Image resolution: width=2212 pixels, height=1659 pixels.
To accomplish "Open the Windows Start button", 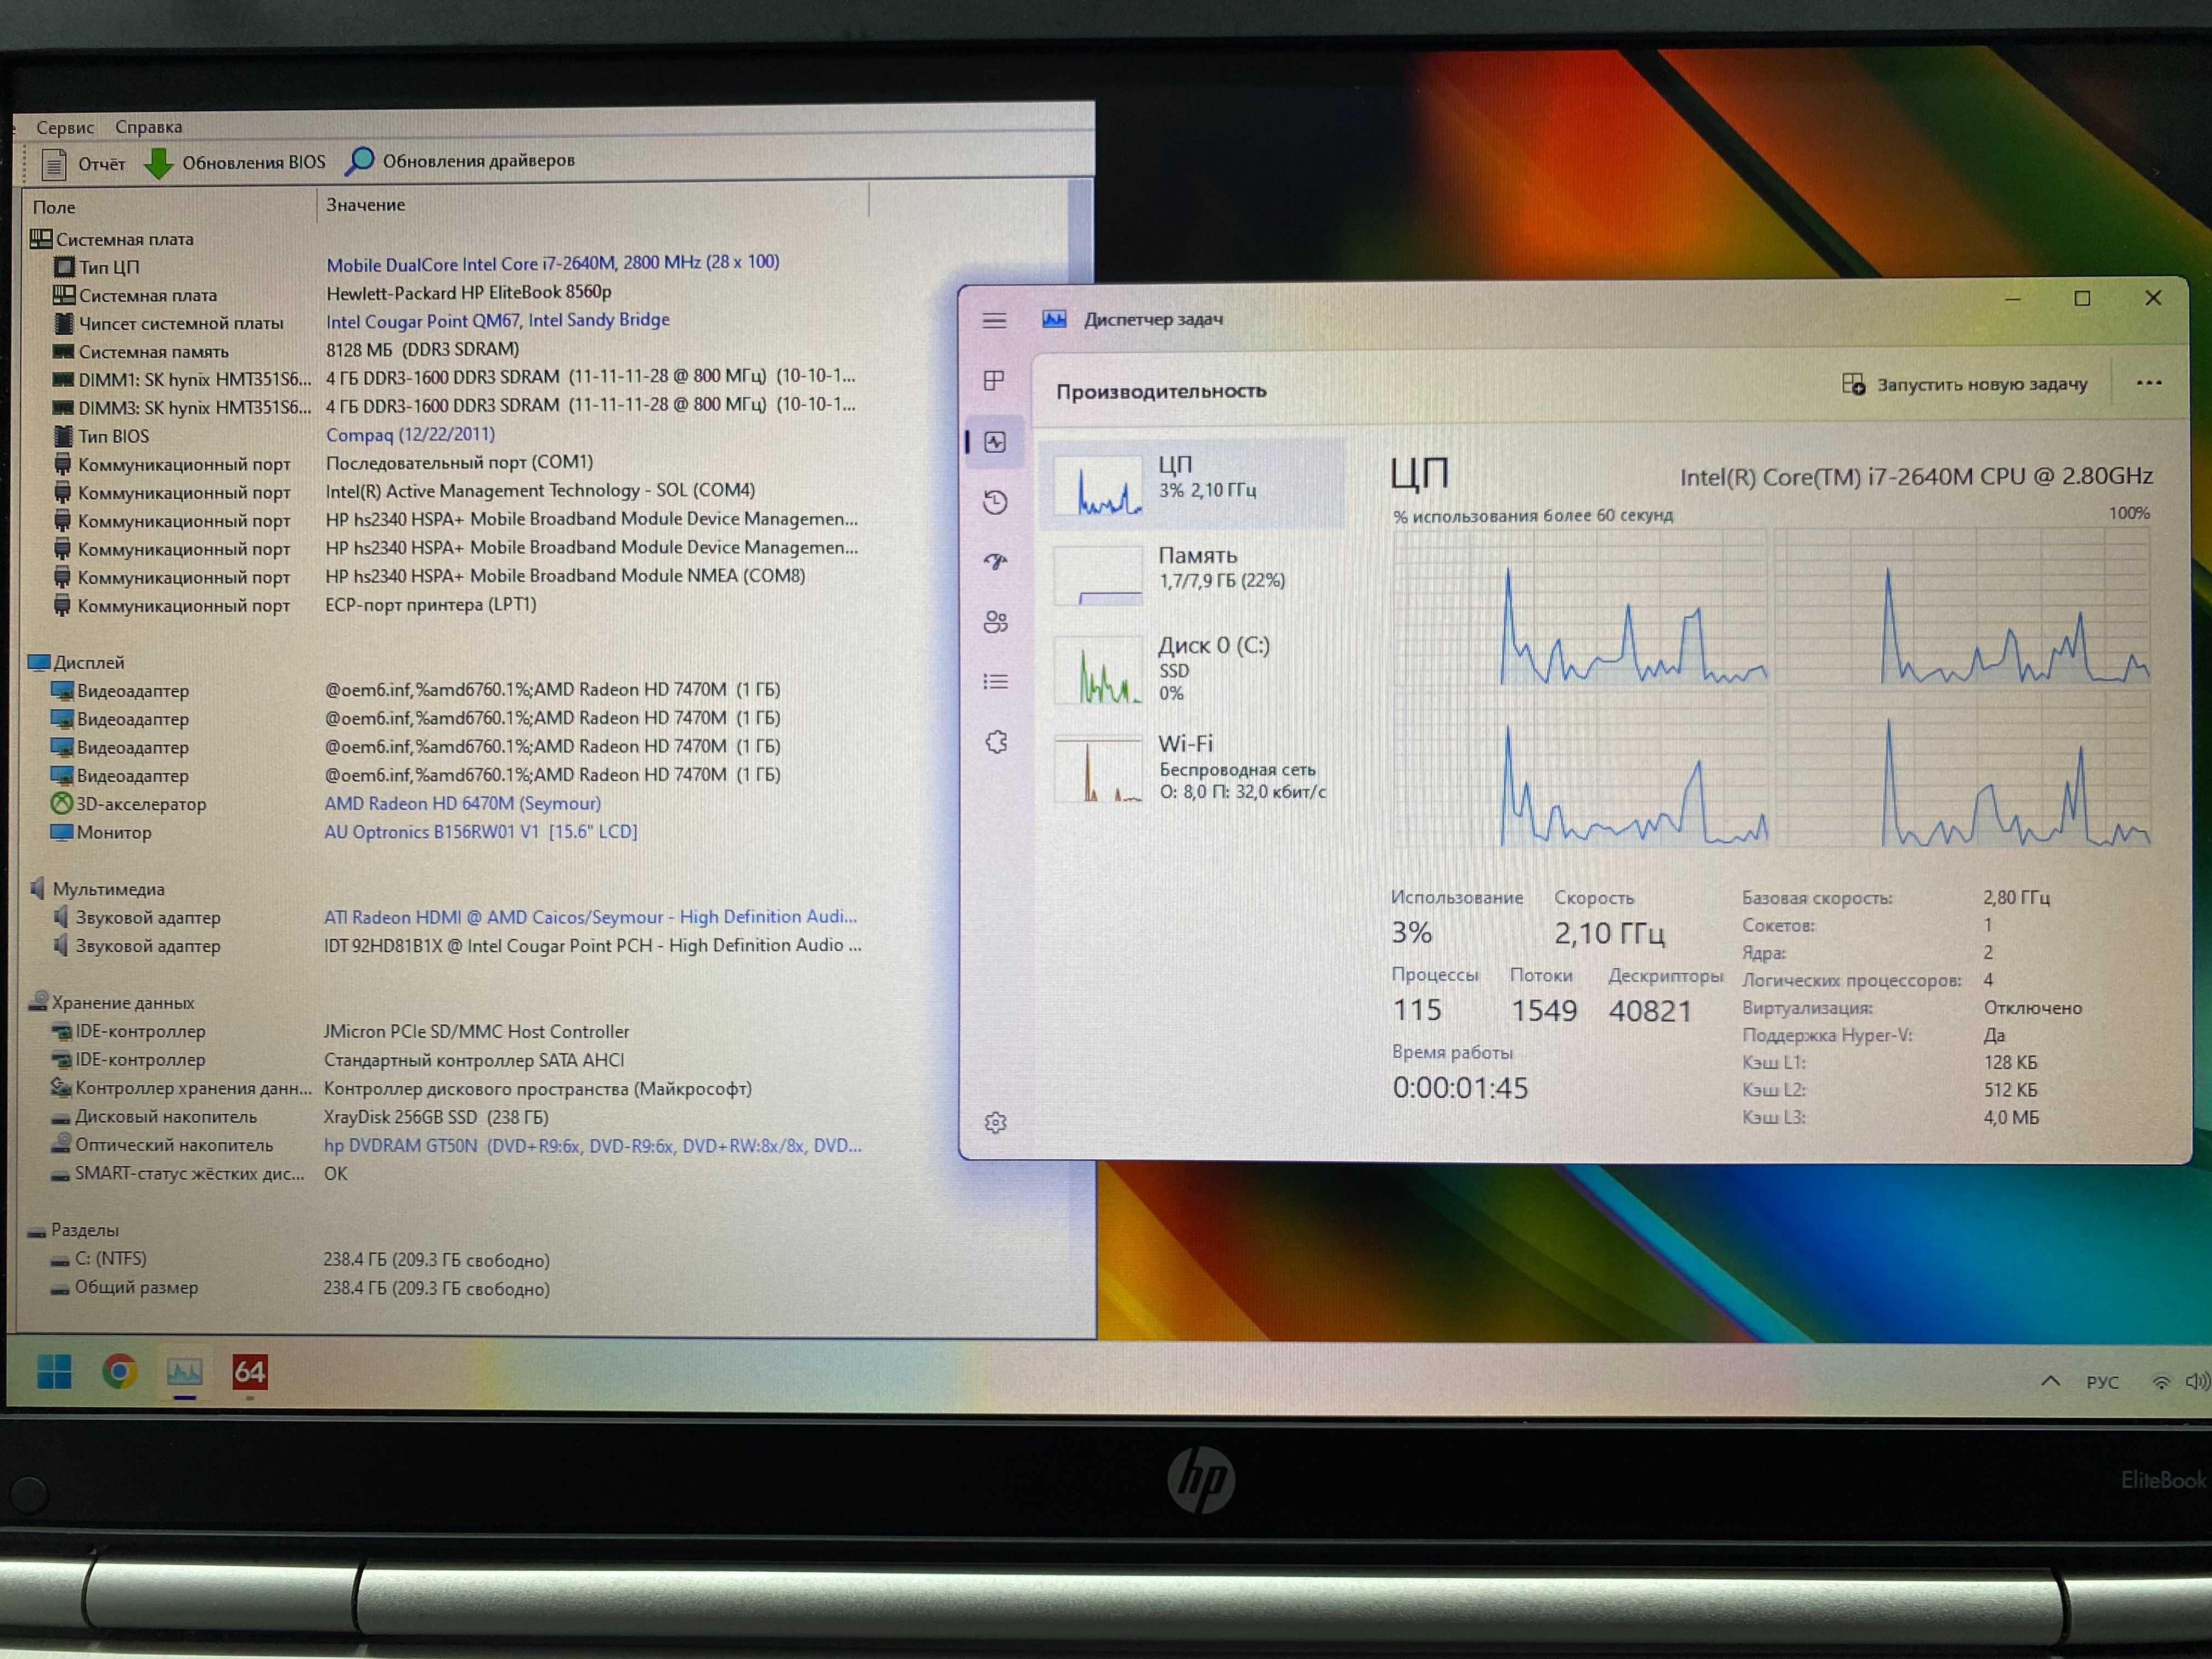I will [54, 1372].
